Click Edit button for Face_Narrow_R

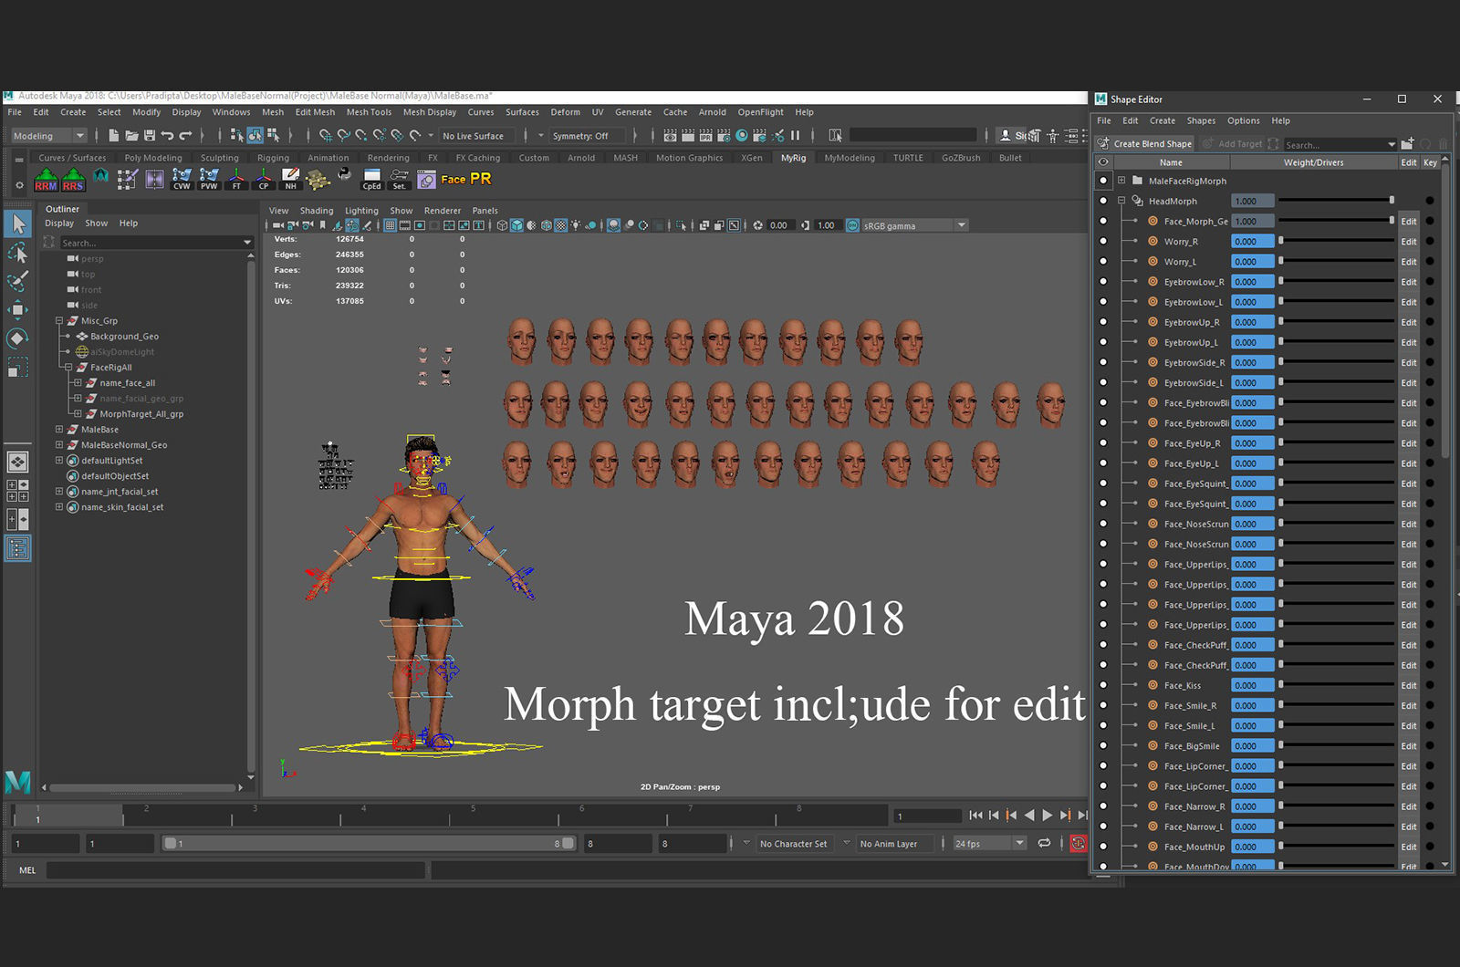coord(1409,806)
